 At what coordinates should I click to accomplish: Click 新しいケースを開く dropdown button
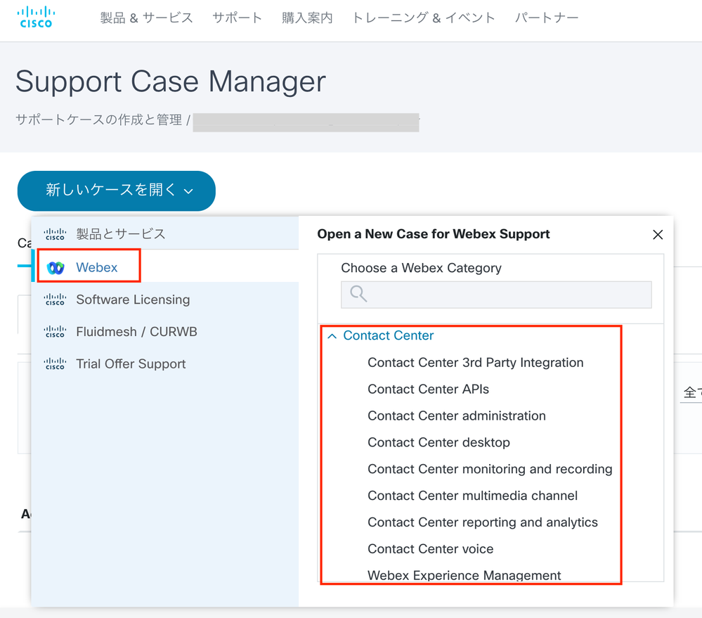(x=117, y=191)
